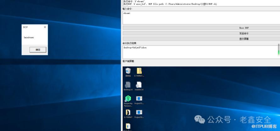The height and width of the screenshot is (131, 280).
Task: Click the partially visible icon at the bottom of the client screen
Action: [128, 127]
